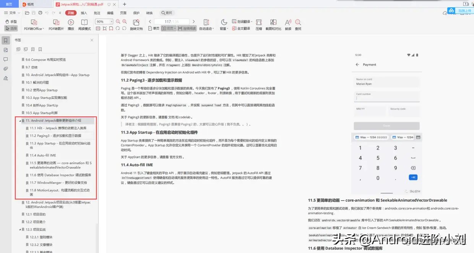Image resolution: width=474 pixels, height=253 pixels.
Task: Toggle 连续阅读 continuous reading
Action: tap(187, 28)
